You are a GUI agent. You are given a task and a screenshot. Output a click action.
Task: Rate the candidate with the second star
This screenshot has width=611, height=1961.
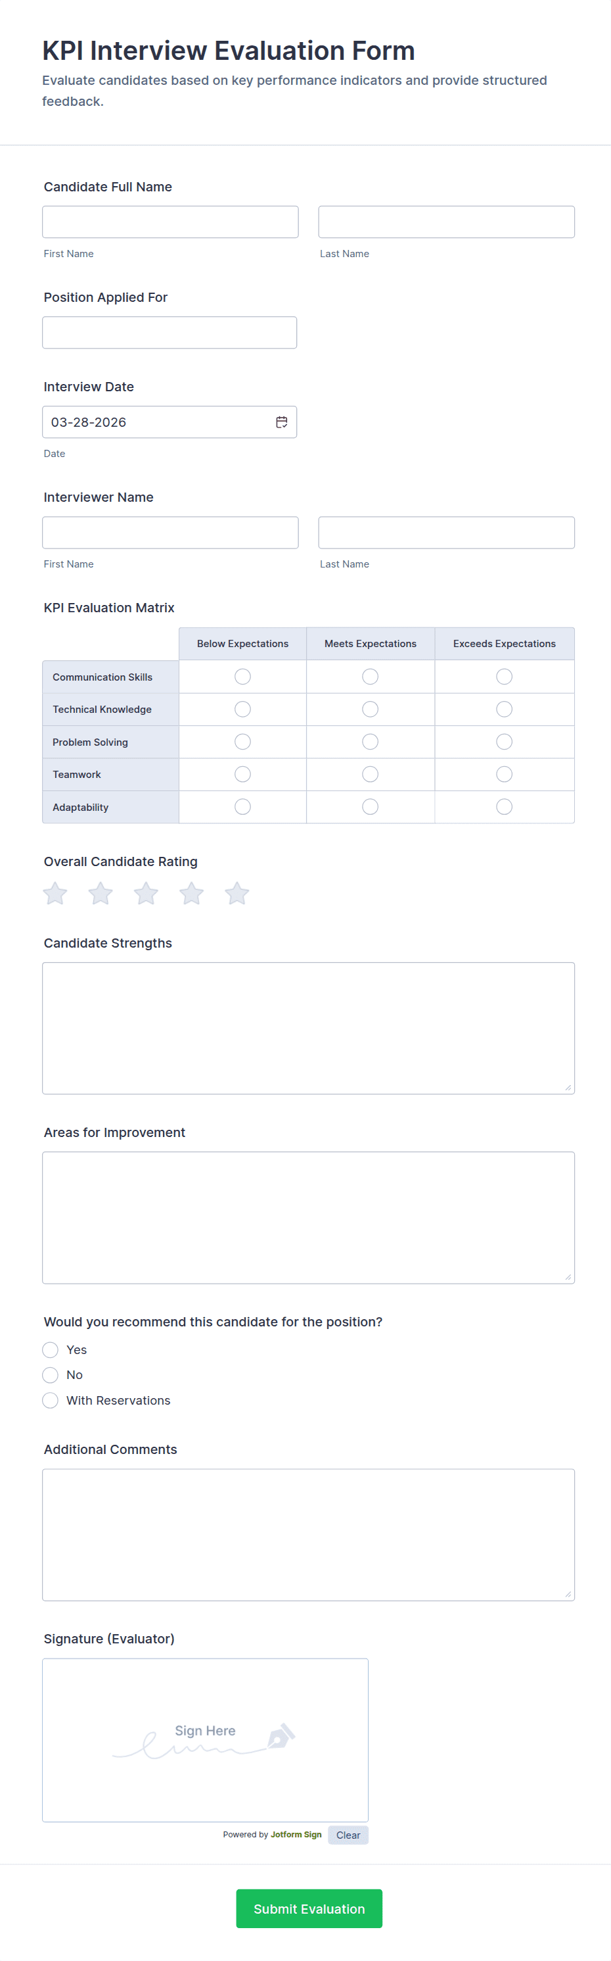click(101, 893)
